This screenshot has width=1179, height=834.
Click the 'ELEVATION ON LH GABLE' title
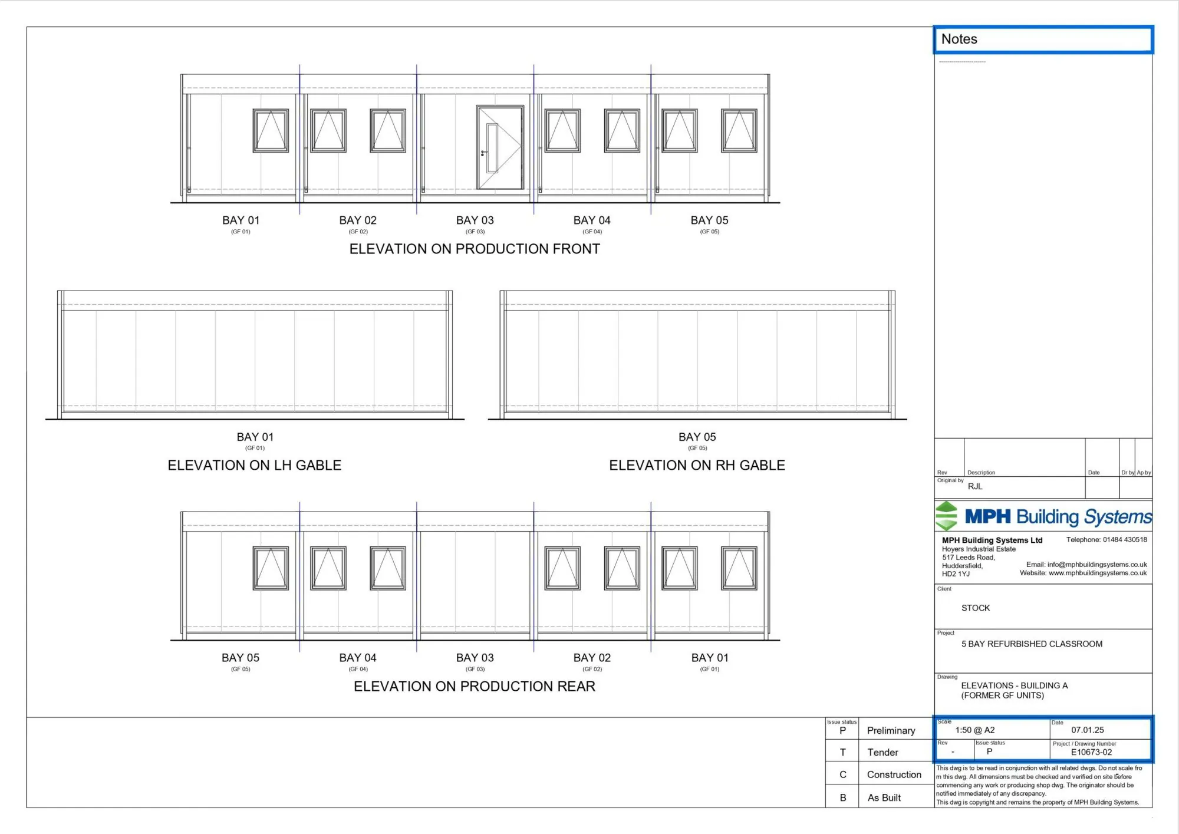tap(255, 465)
